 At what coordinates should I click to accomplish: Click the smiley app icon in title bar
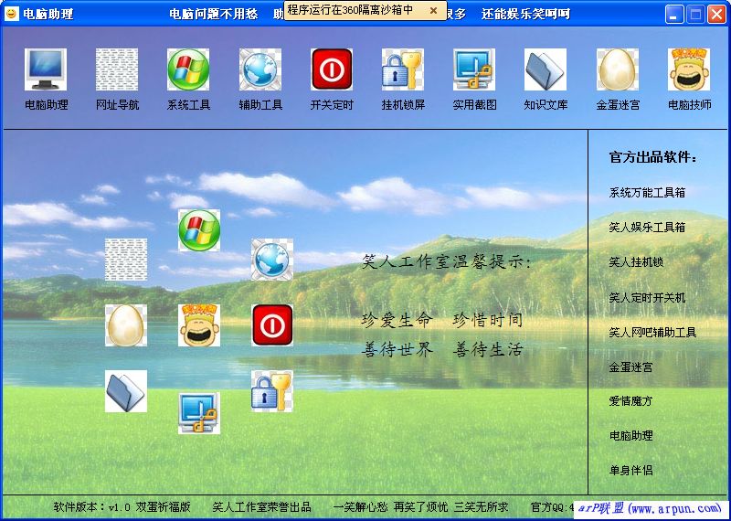click(x=11, y=14)
